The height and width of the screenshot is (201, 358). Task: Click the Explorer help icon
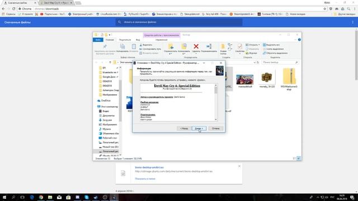299,40
